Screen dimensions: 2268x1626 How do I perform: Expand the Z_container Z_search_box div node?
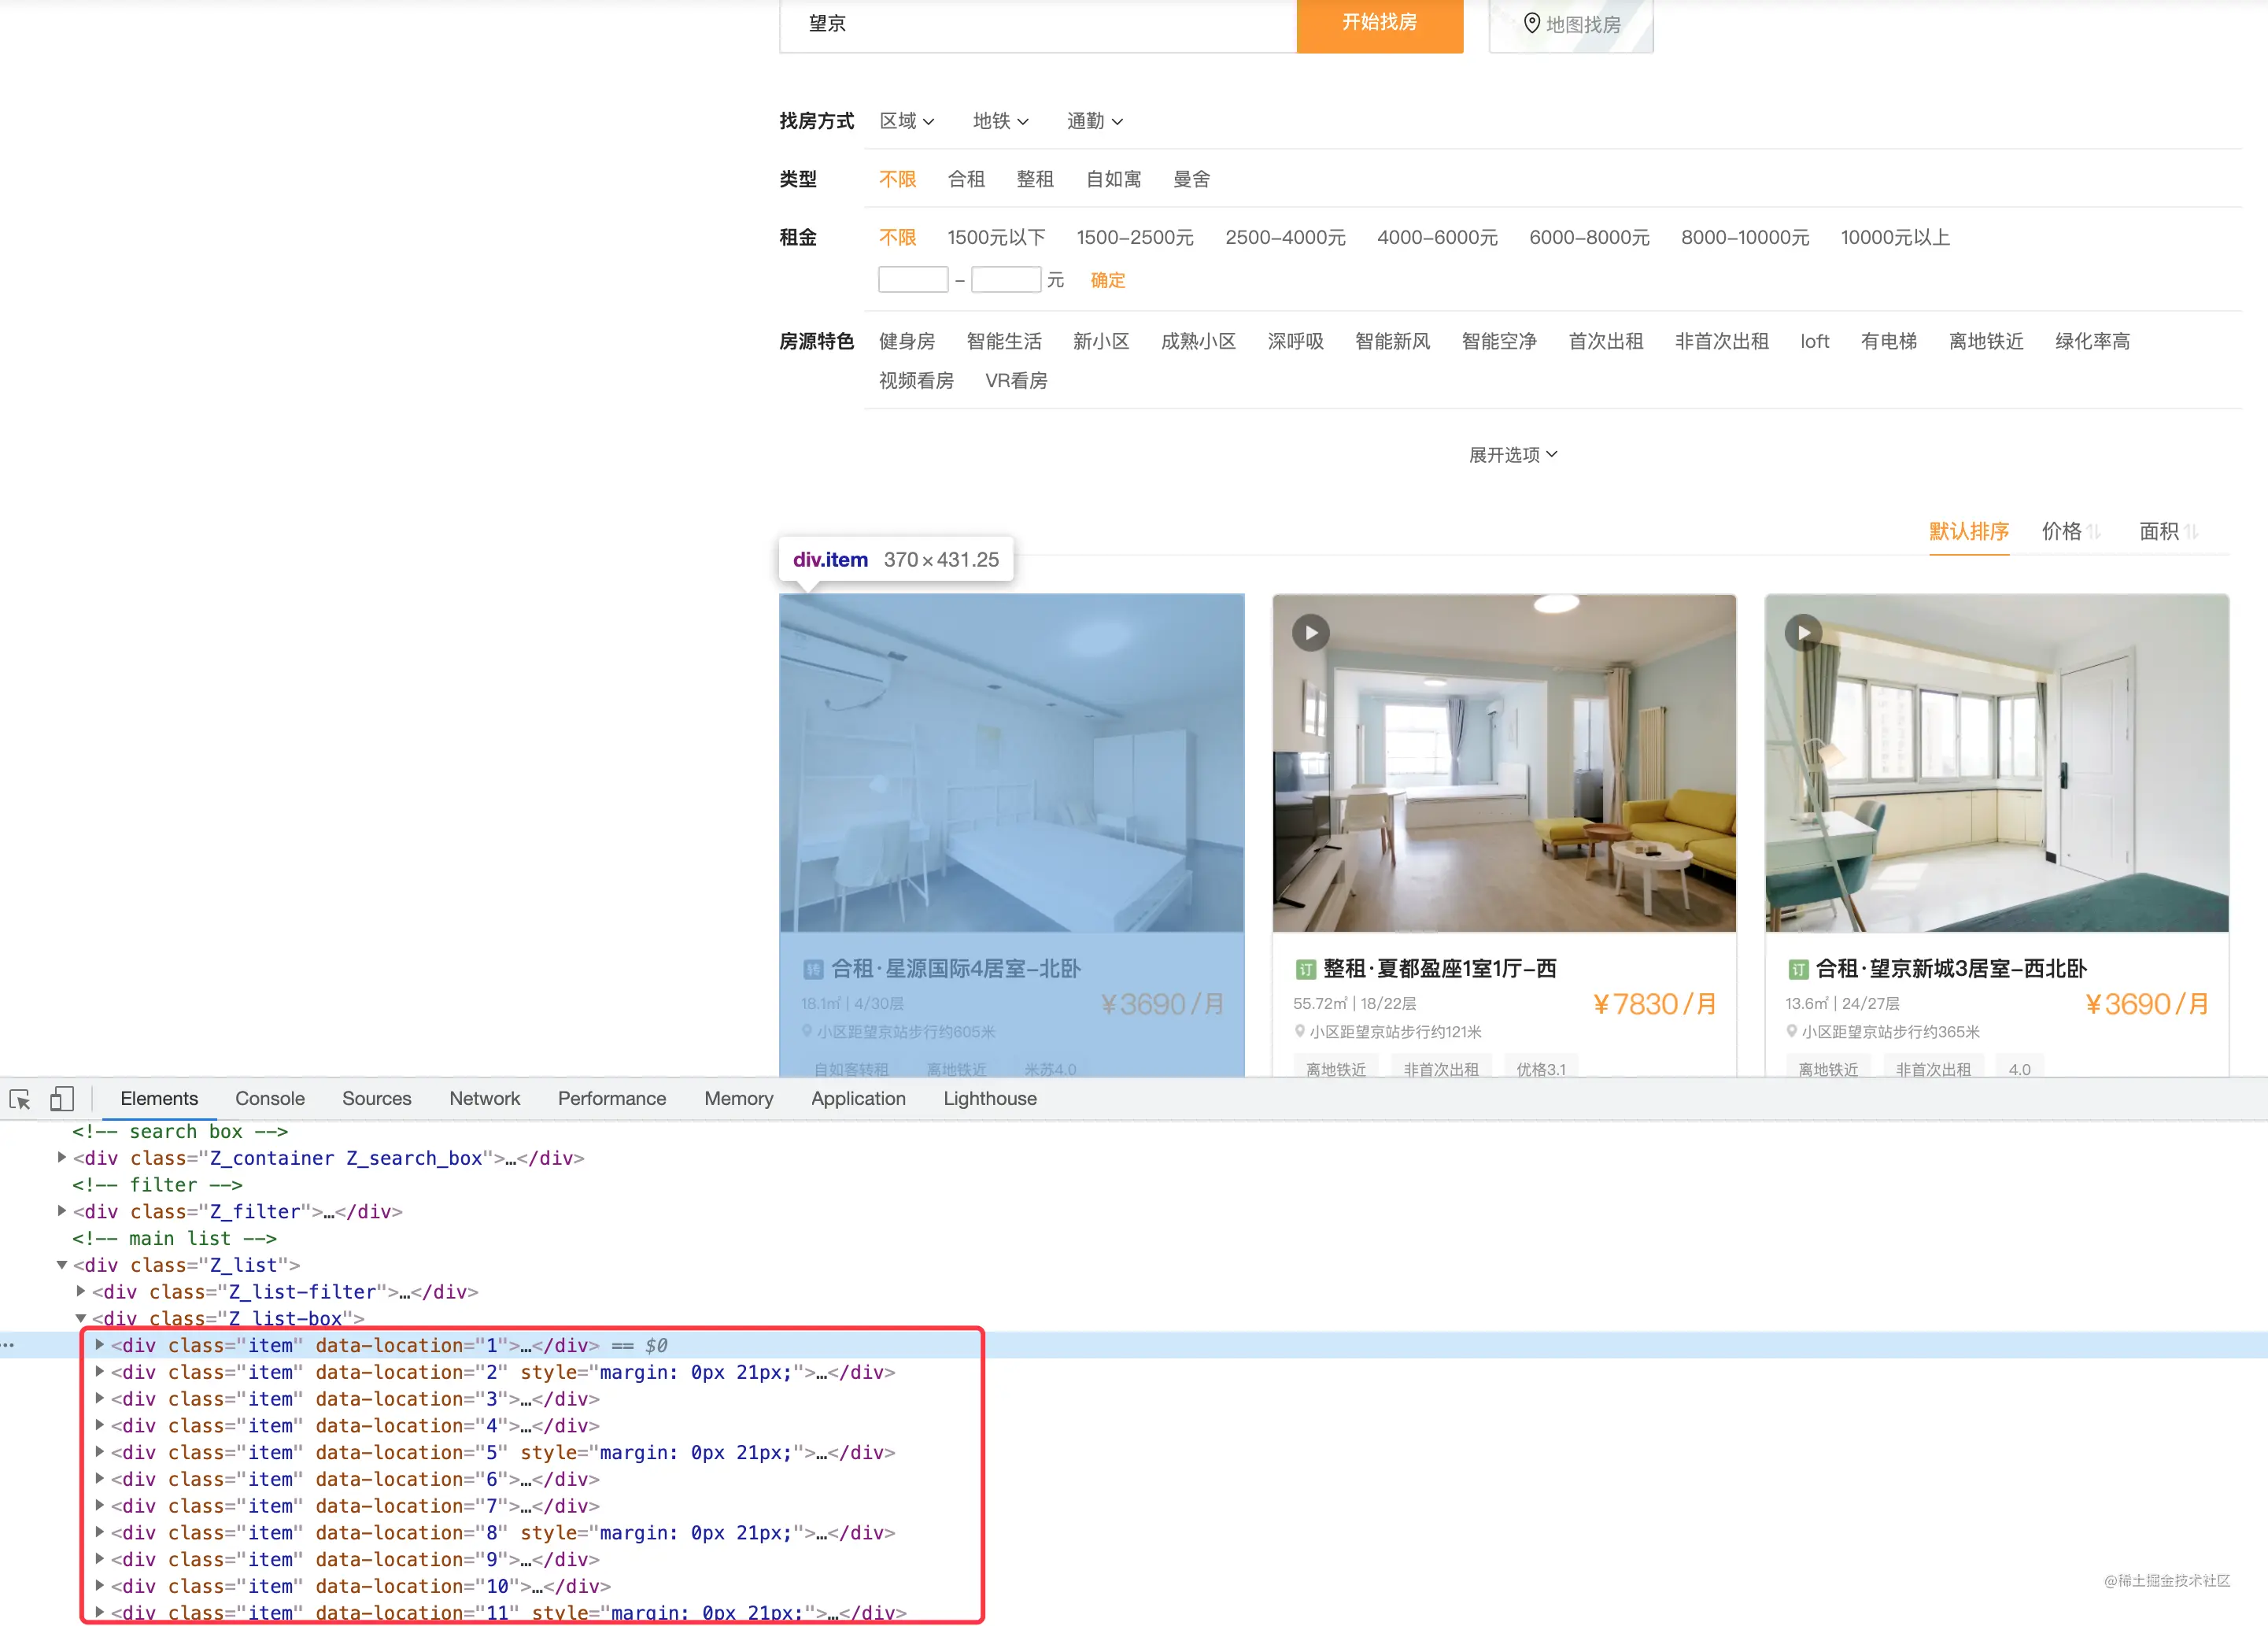point(62,1158)
